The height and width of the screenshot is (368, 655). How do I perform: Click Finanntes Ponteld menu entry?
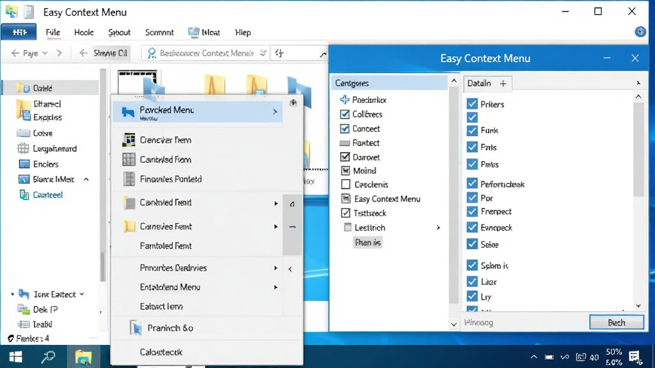(170, 179)
